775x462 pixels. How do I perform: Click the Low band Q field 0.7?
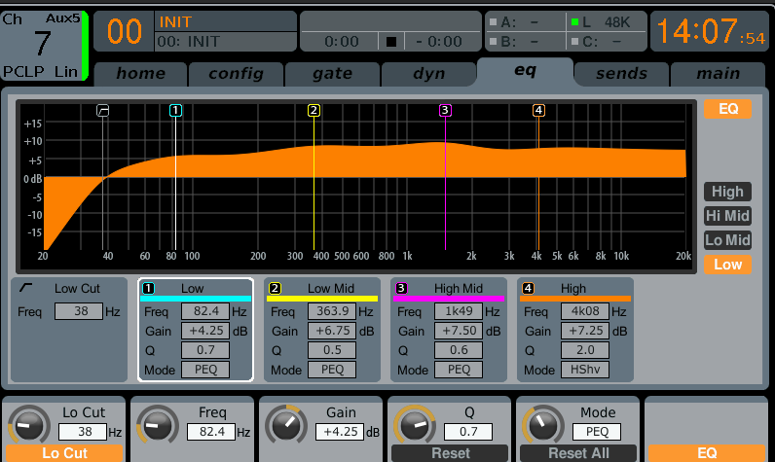205,350
